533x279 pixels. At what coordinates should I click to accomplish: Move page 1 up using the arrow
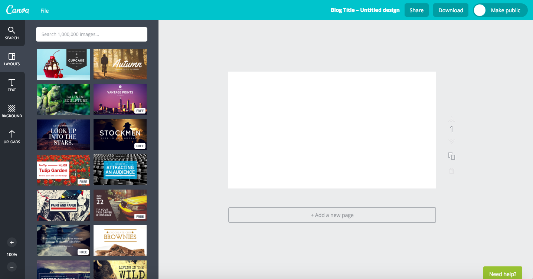[x=451, y=119]
